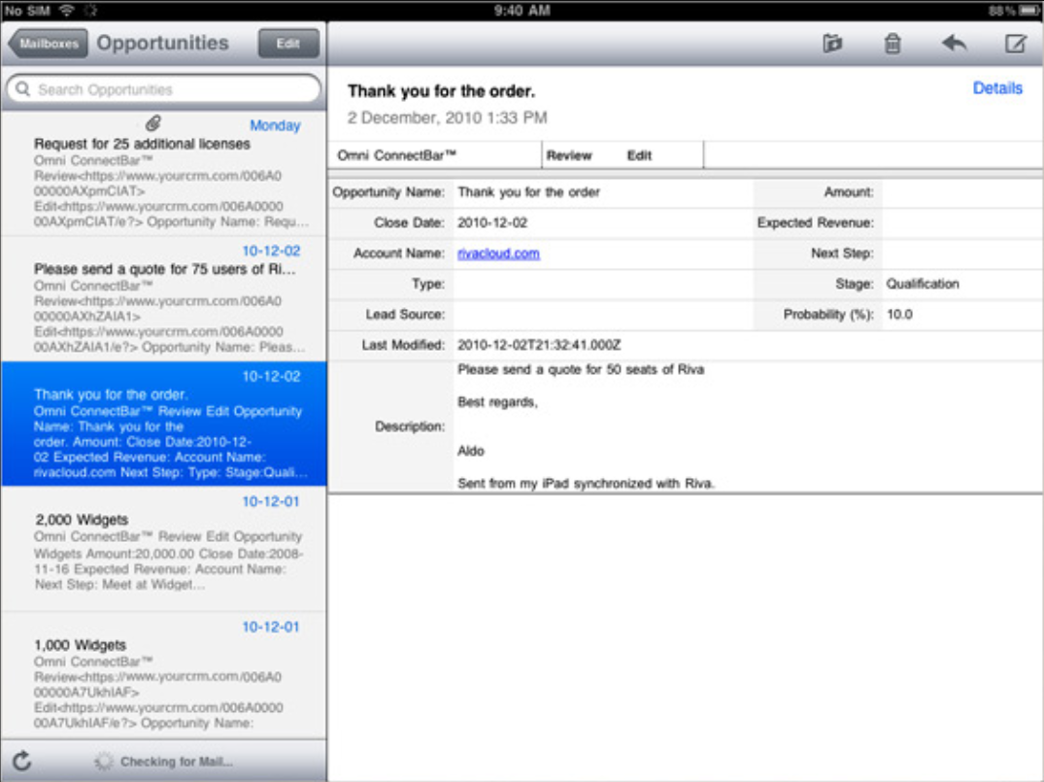
Task: Open "Request for 25 additional licenses" message
Action: pos(164,173)
